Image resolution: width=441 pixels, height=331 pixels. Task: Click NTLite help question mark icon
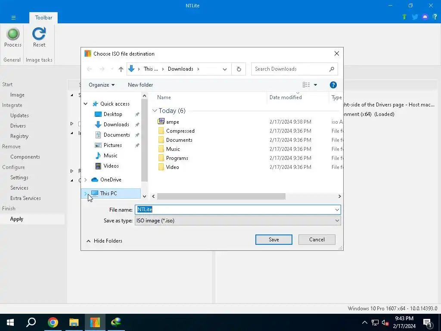[435, 17]
